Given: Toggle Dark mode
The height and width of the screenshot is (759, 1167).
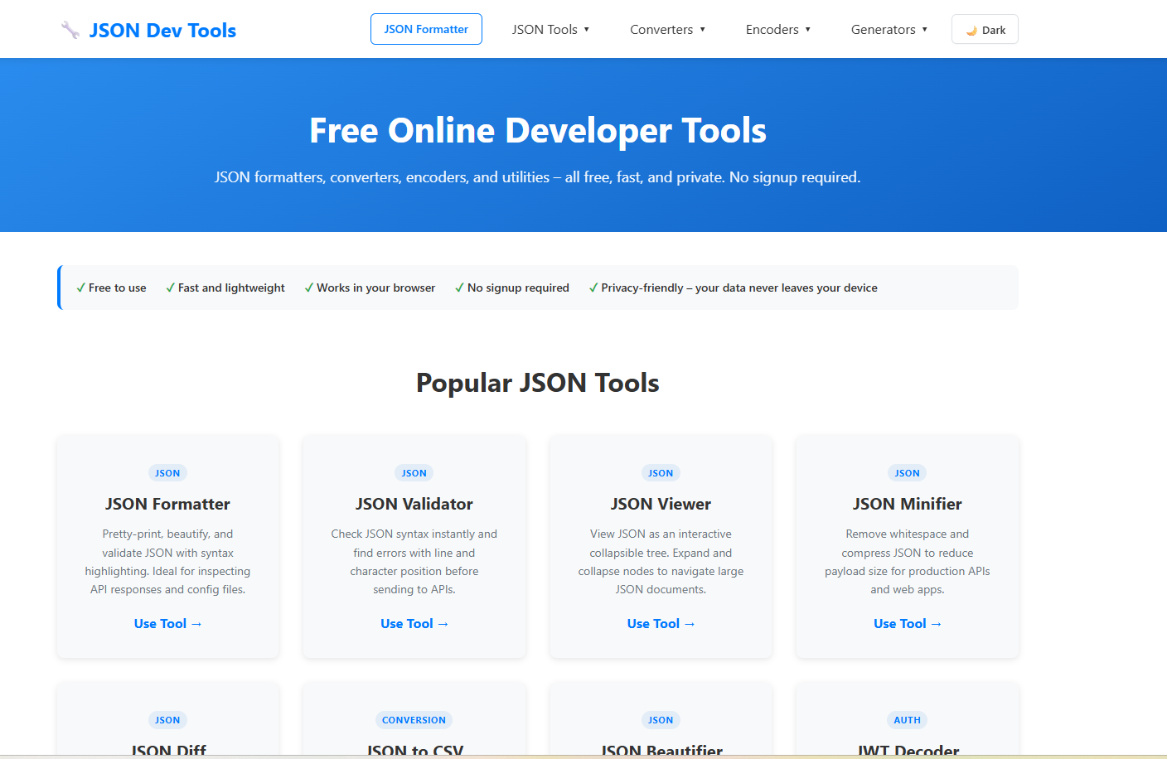Looking at the screenshot, I should 985,30.
